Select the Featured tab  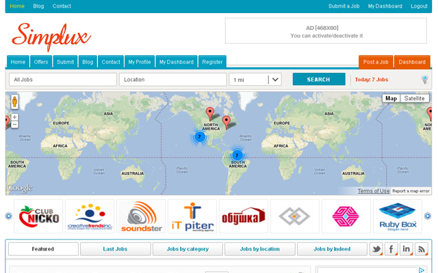pos(43,249)
